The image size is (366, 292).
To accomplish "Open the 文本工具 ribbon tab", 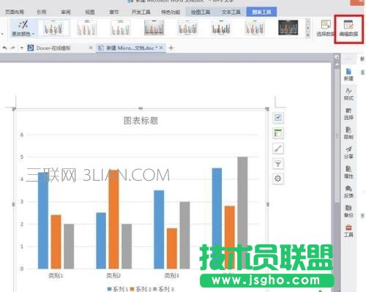I will coord(231,12).
